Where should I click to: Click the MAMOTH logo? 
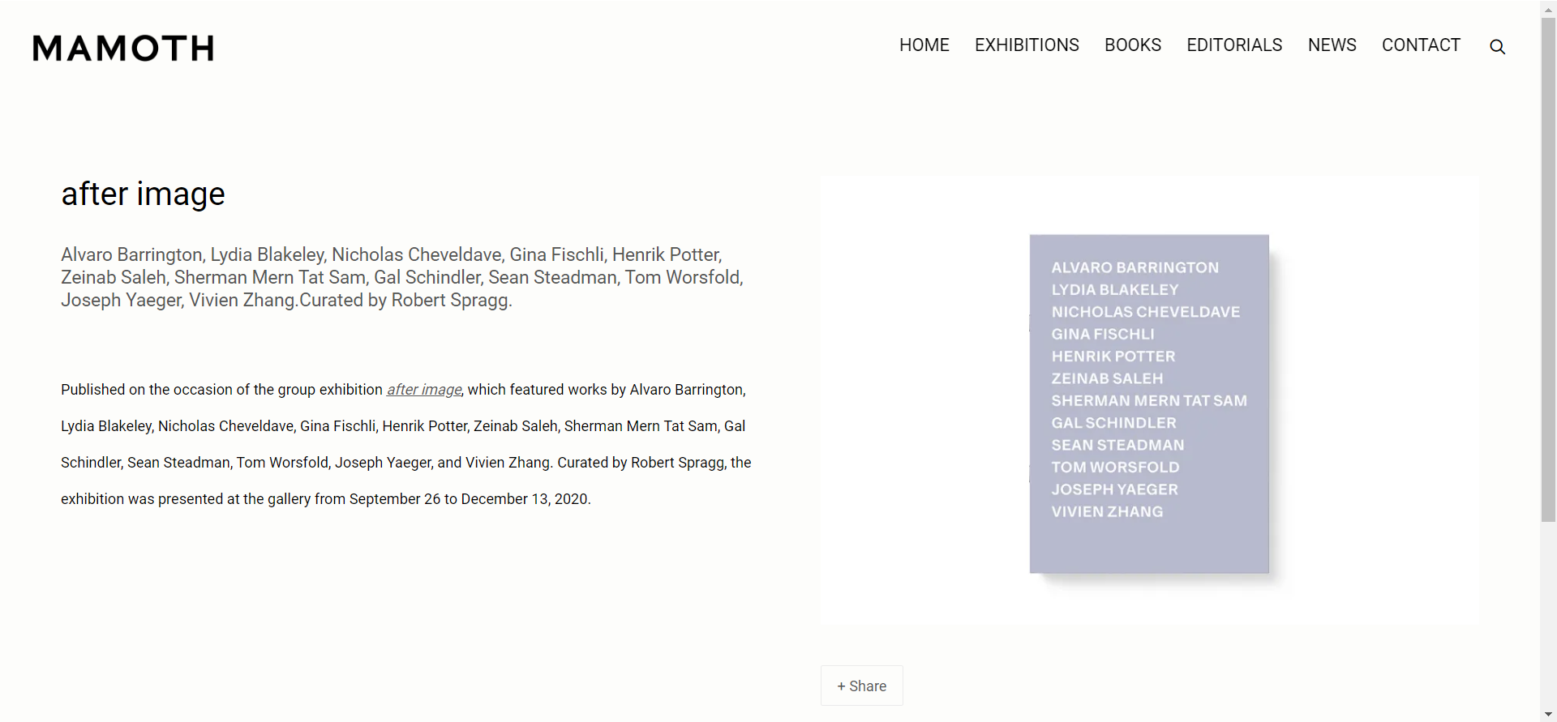123,48
